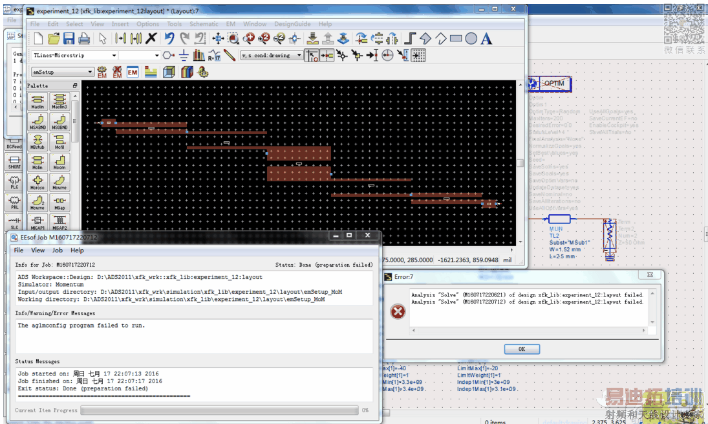This screenshot has width=708, height=424.
Task: Click 'The aglmconfig program failed to run.' message
Action: pos(81,326)
